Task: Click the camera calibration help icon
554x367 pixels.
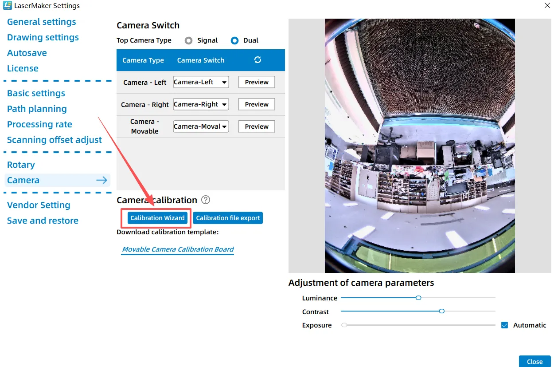Action: 205,200
